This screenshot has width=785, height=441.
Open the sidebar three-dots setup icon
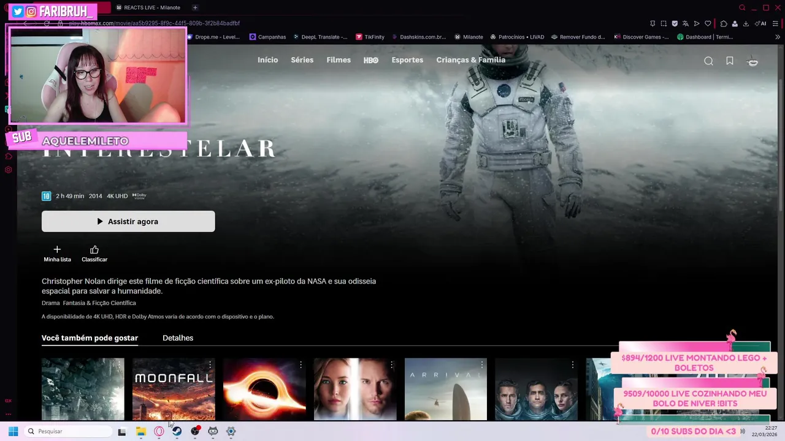coord(8,414)
